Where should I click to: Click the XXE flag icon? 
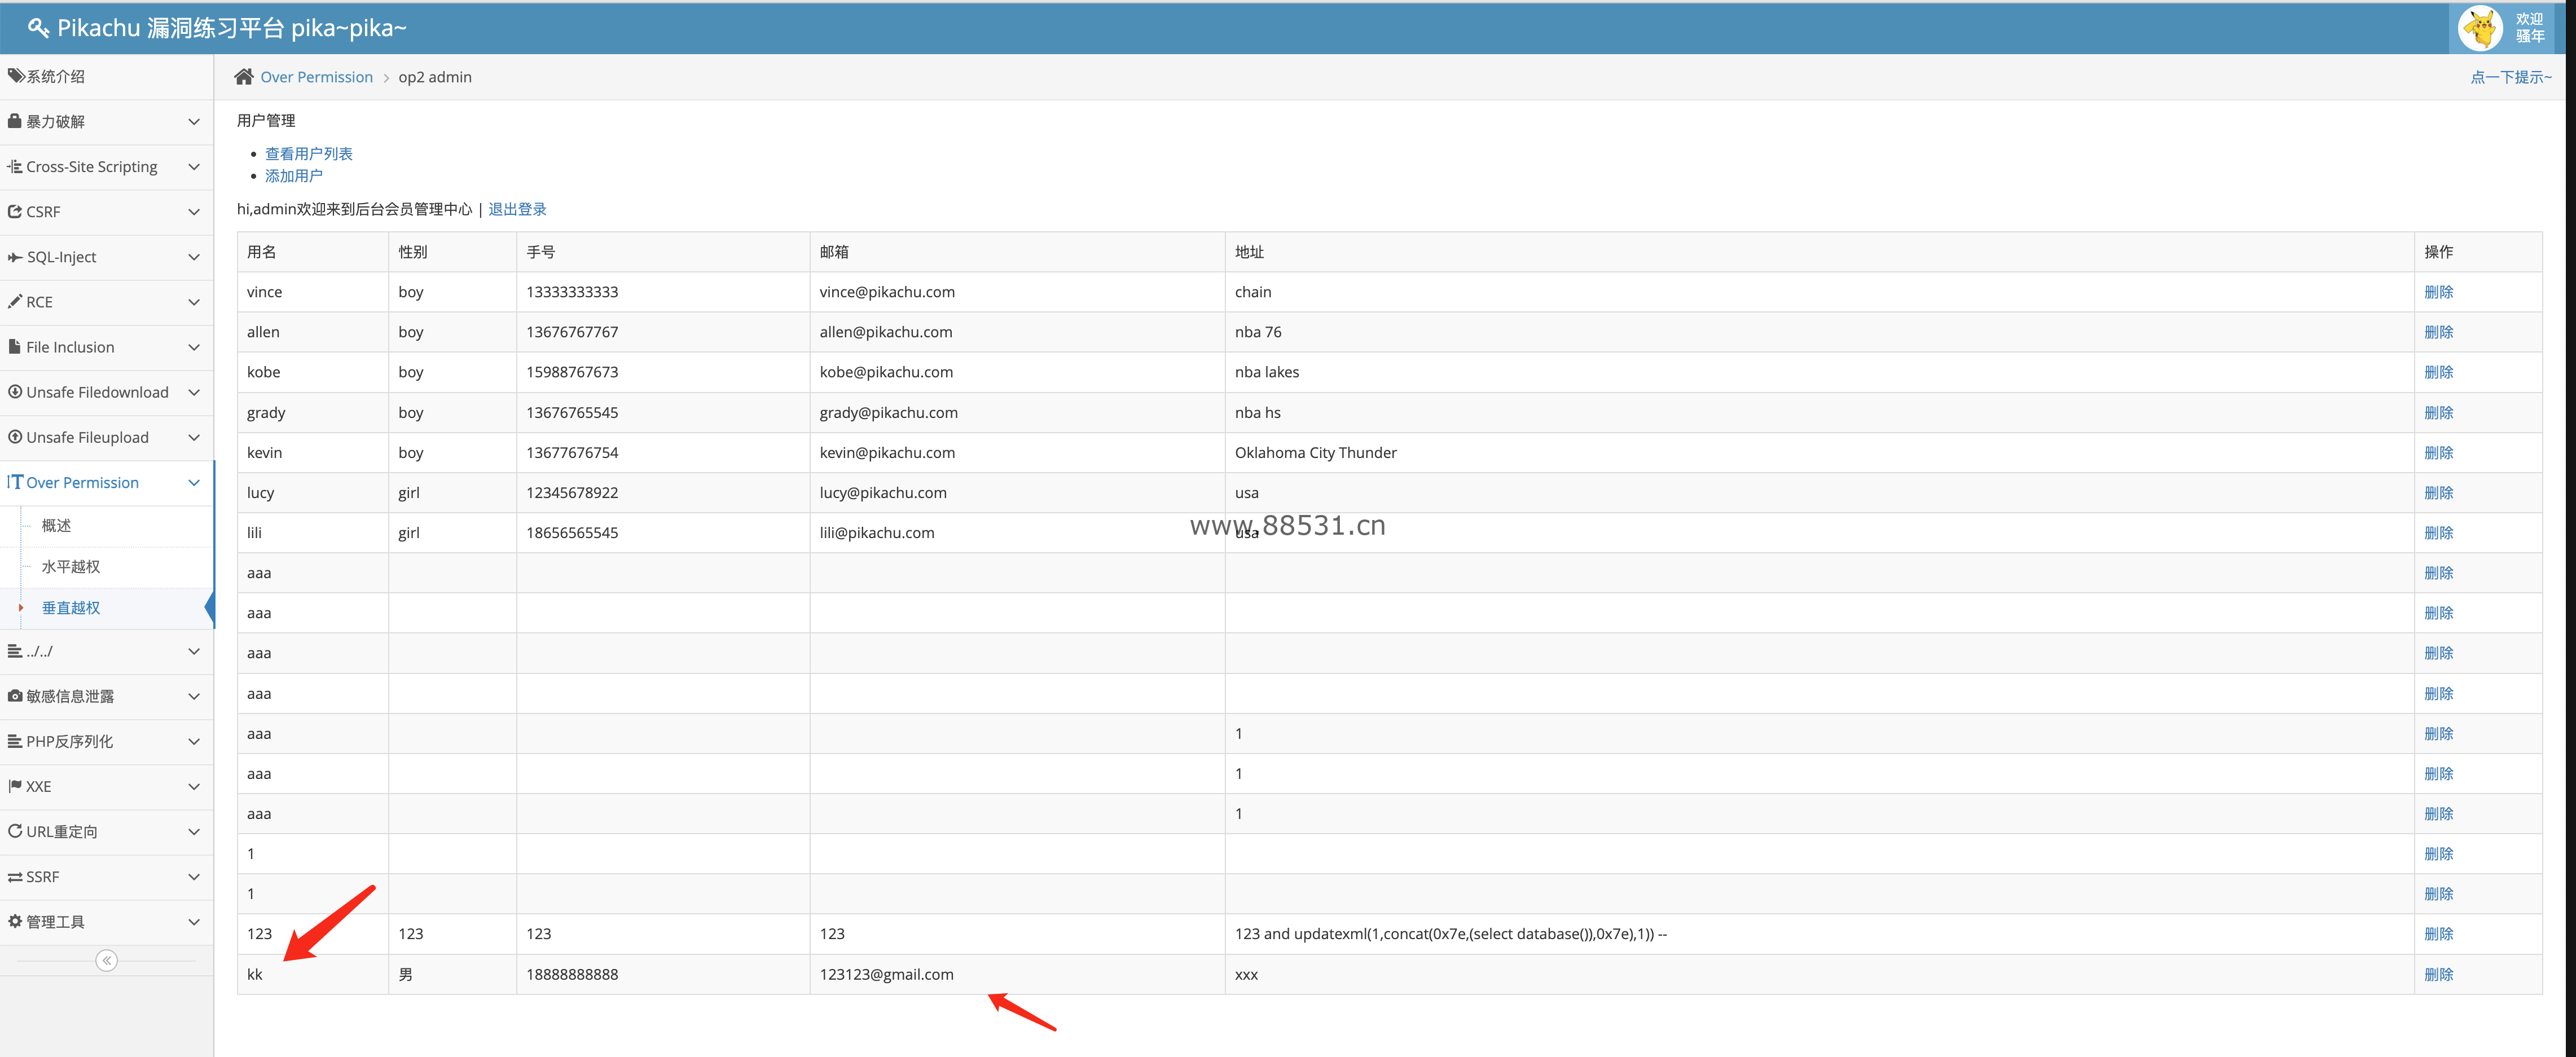point(15,786)
